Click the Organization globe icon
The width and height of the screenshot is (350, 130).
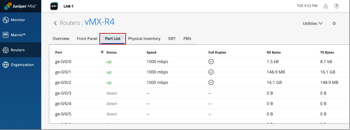coord(5,65)
